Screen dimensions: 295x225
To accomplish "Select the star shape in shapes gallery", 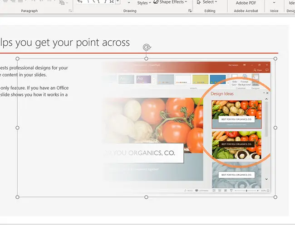I will tap(110, 2).
